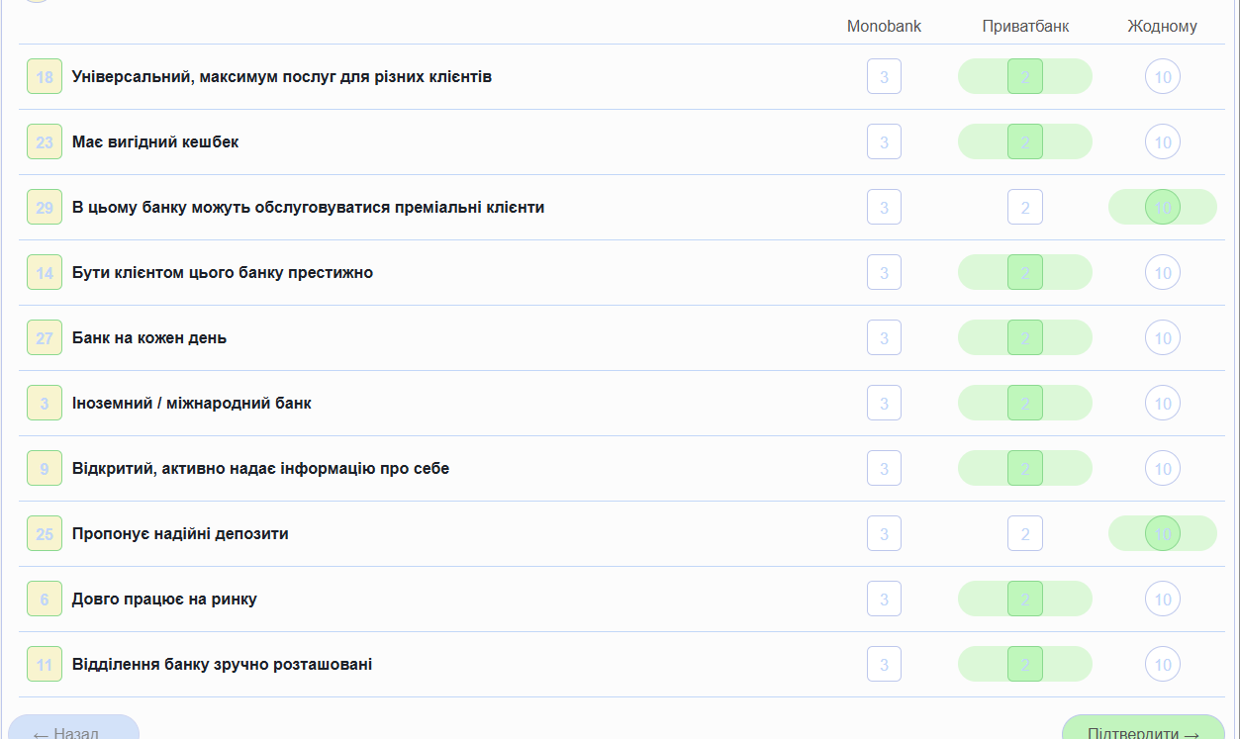Choose 'Жодному' for 'Іноземний / міжнародний банк'
The image size is (1240, 739).
click(x=1162, y=403)
